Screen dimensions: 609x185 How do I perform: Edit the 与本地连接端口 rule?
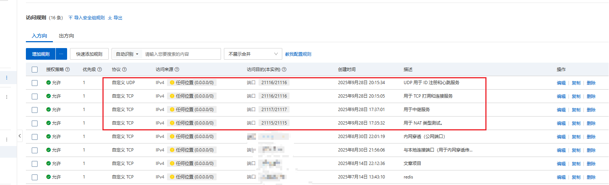561,150
